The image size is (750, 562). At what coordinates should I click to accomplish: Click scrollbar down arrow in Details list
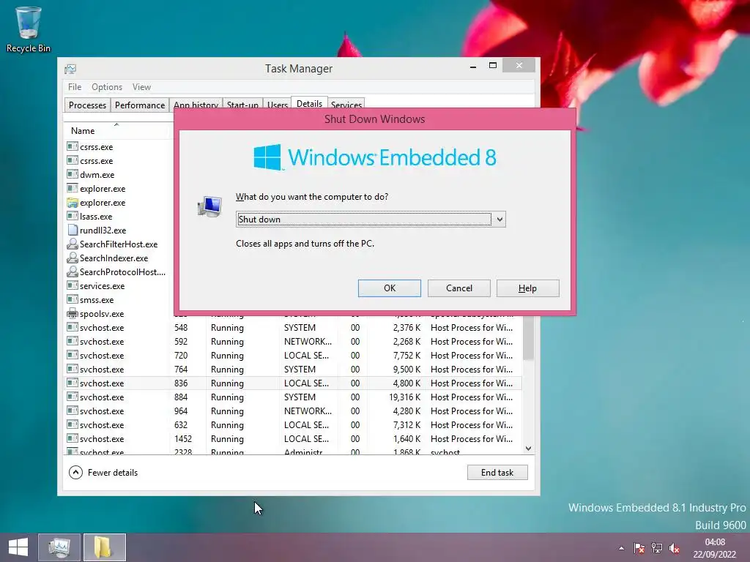pos(528,449)
